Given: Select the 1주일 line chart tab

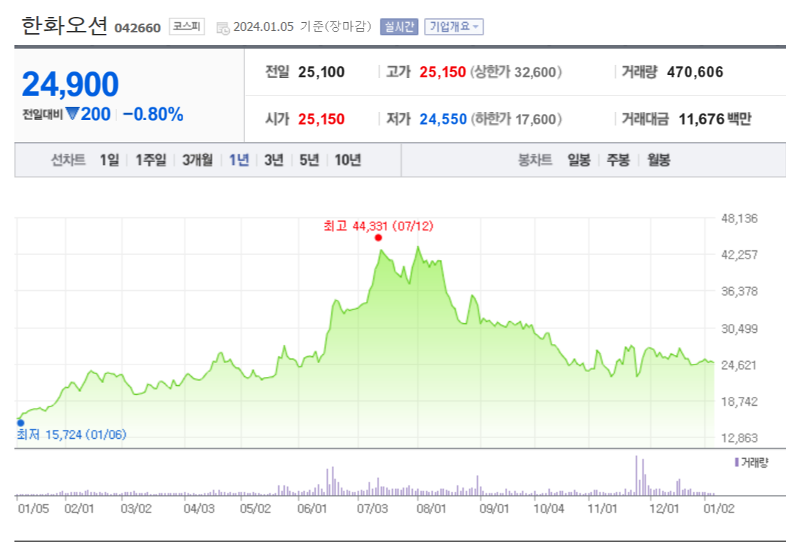Looking at the screenshot, I should (151, 160).
